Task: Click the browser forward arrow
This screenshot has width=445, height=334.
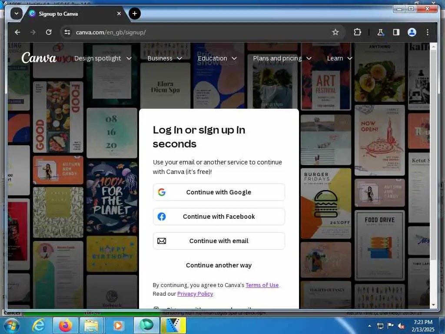Action: (33, 32)
